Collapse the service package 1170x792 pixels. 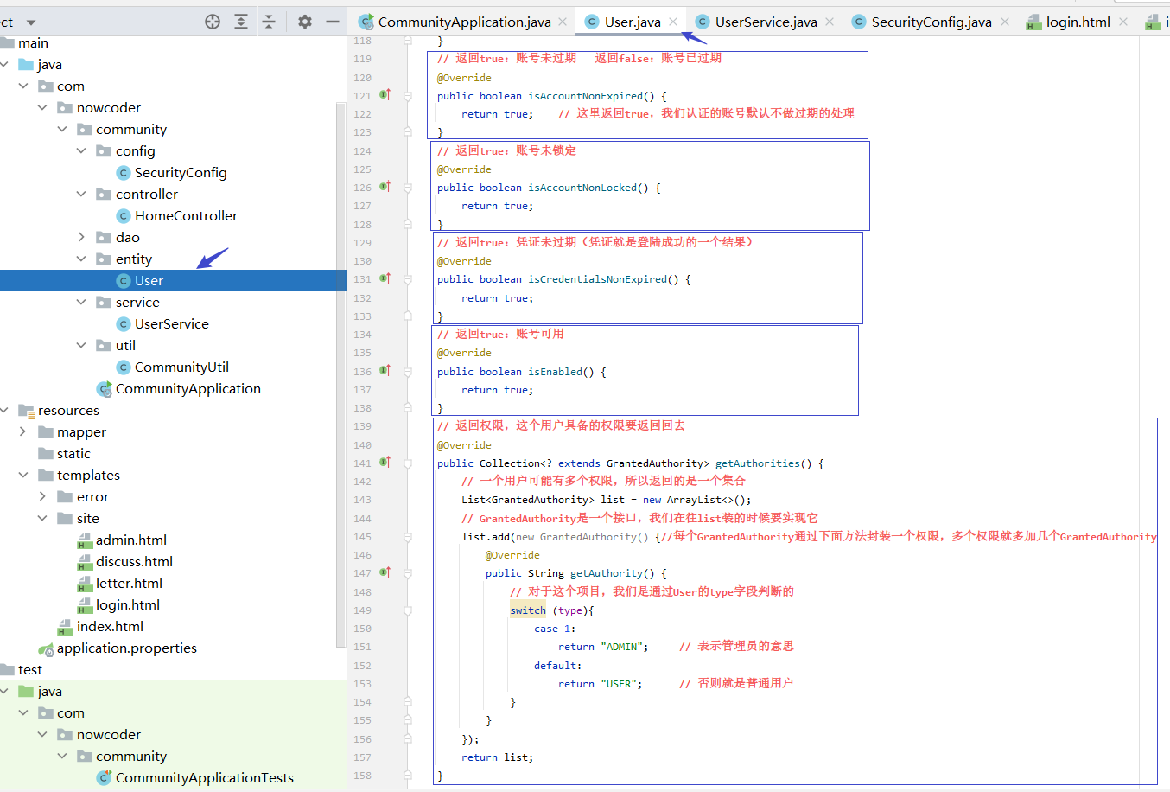tap(81, 302)
